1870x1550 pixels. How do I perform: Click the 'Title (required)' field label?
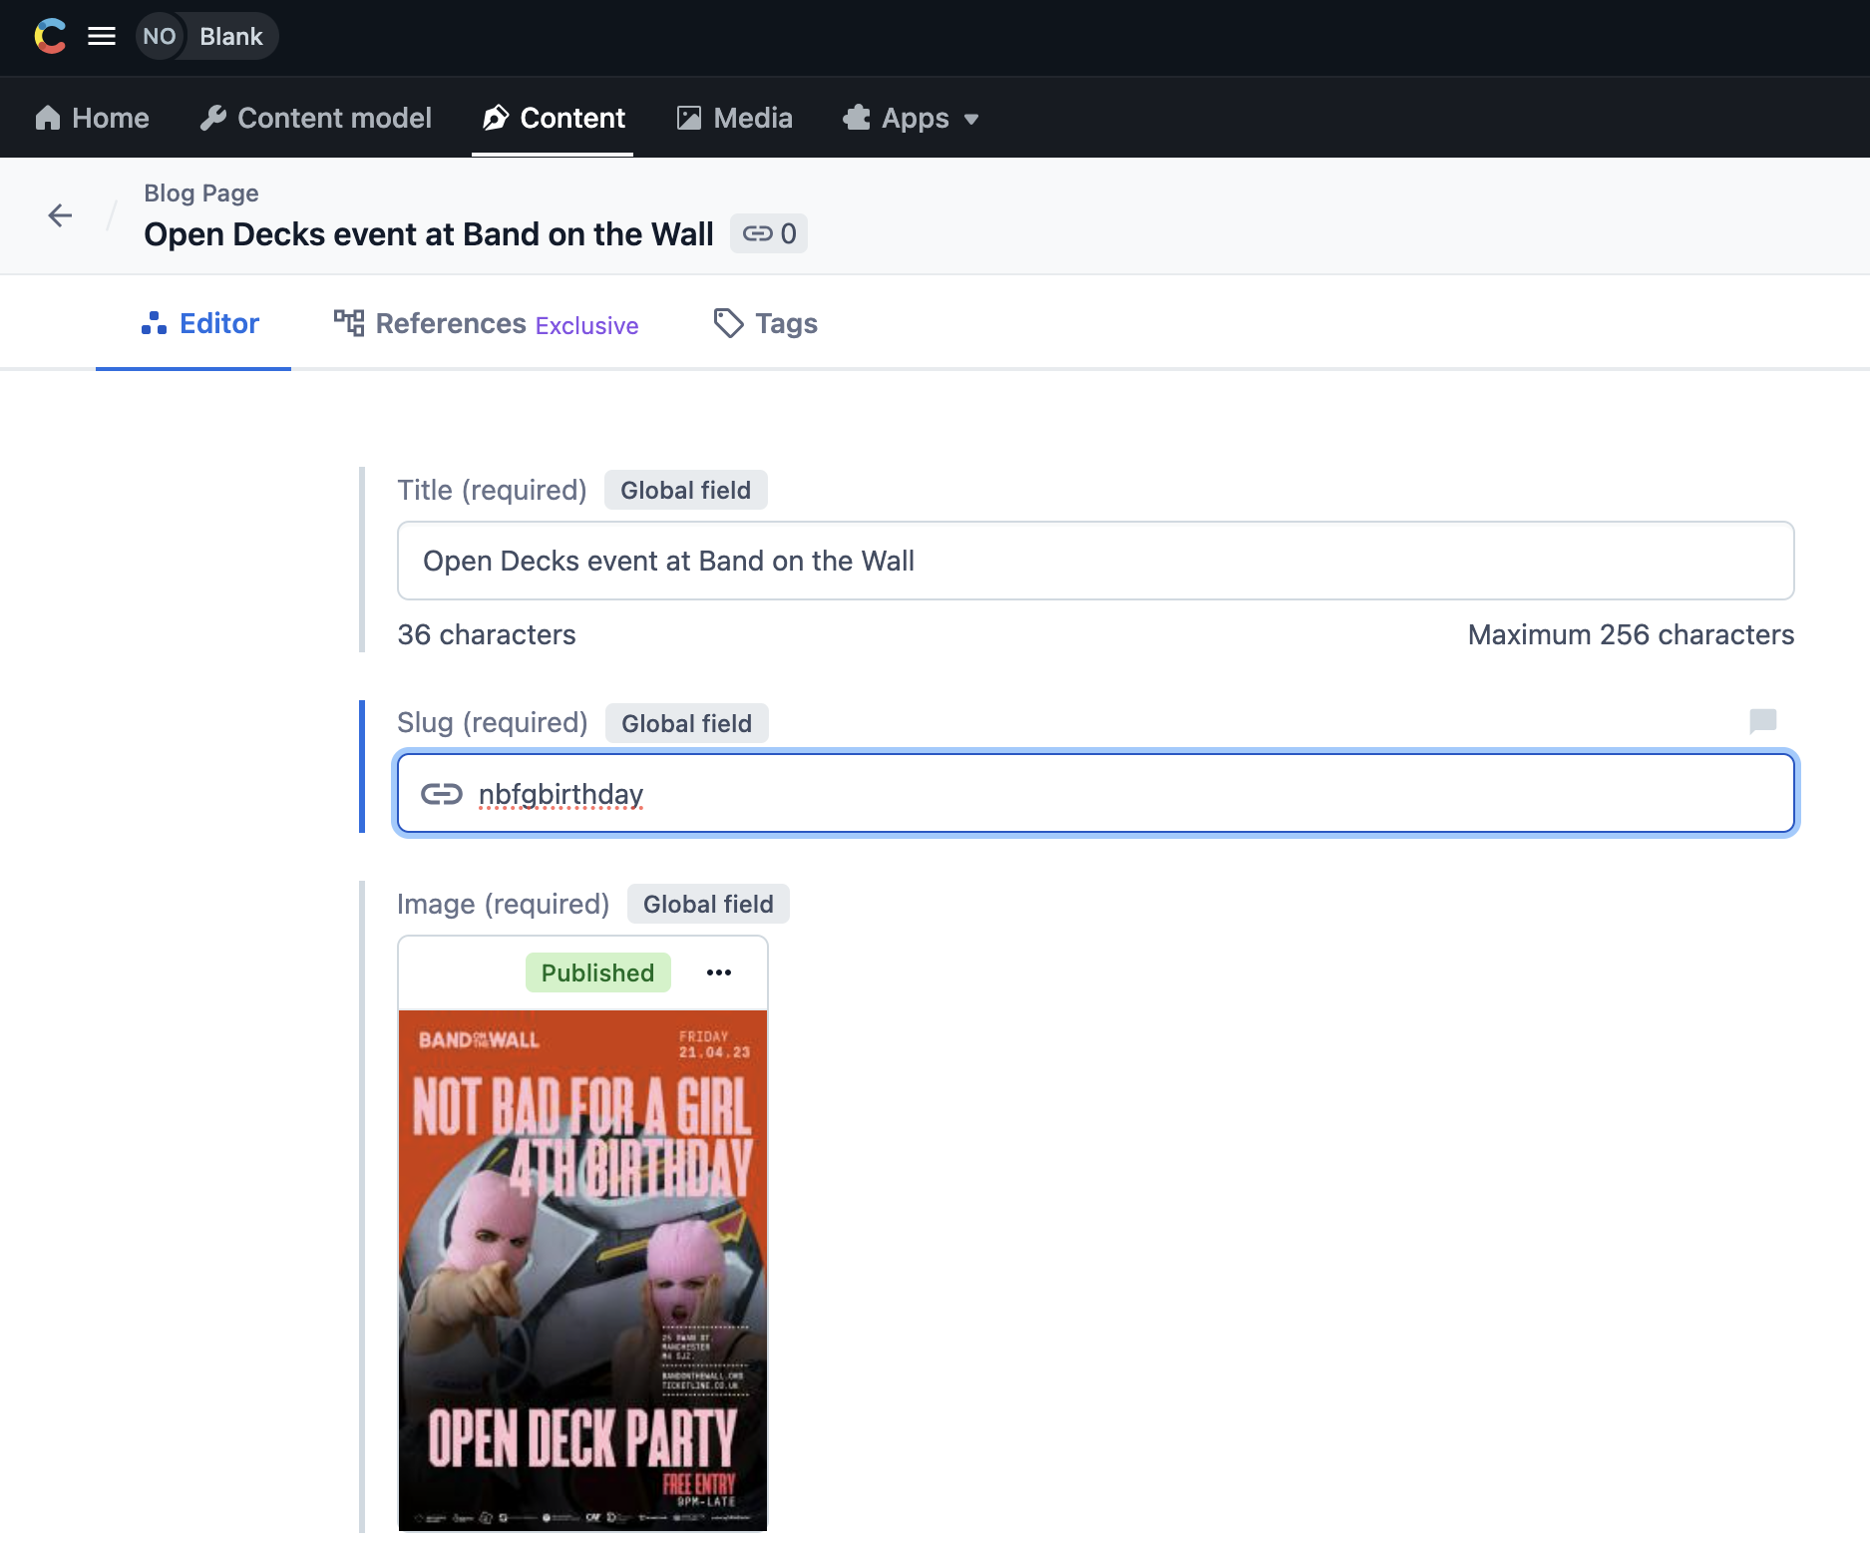[493, 490]
